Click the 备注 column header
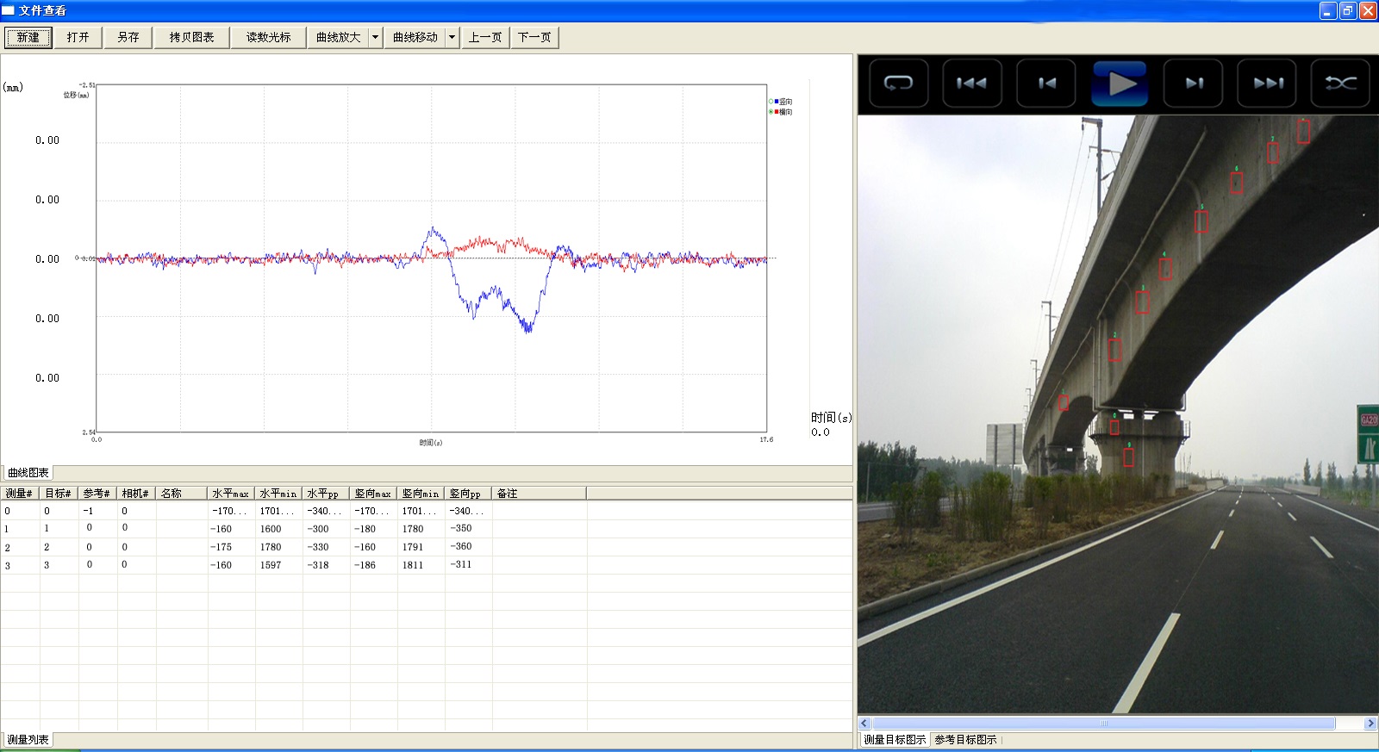 tap(539, 494)
